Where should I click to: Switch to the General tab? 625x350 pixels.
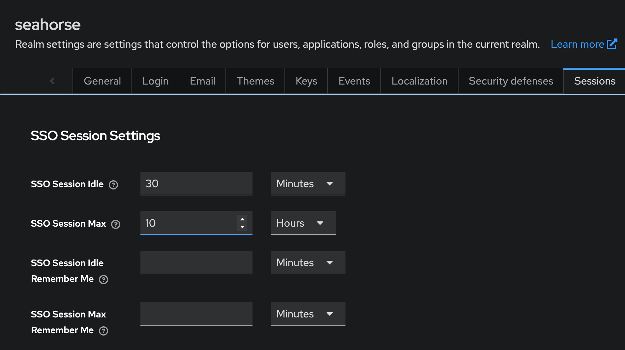(x=102, y=81)
